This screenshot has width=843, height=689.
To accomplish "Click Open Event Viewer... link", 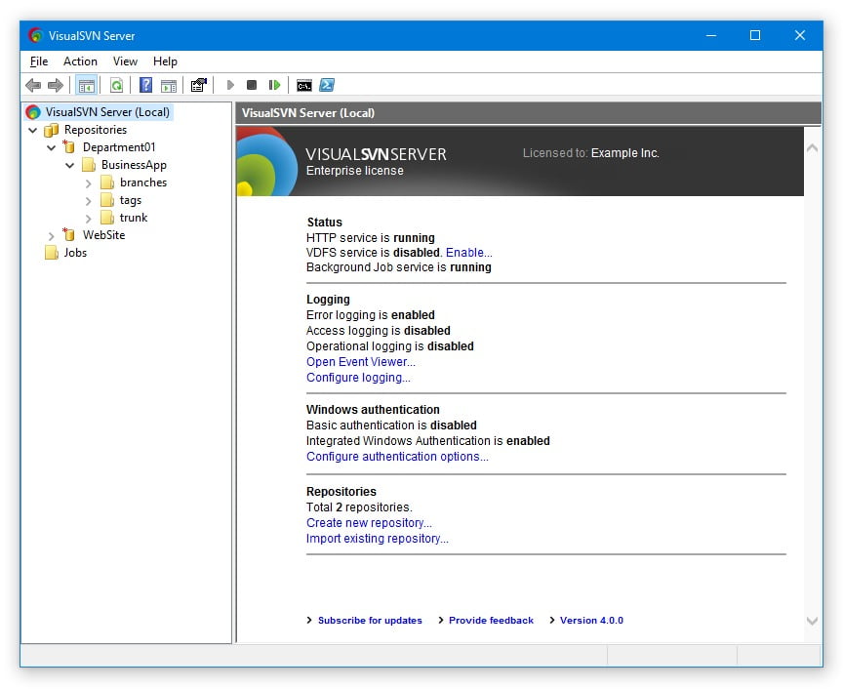I will pos(361,361).
